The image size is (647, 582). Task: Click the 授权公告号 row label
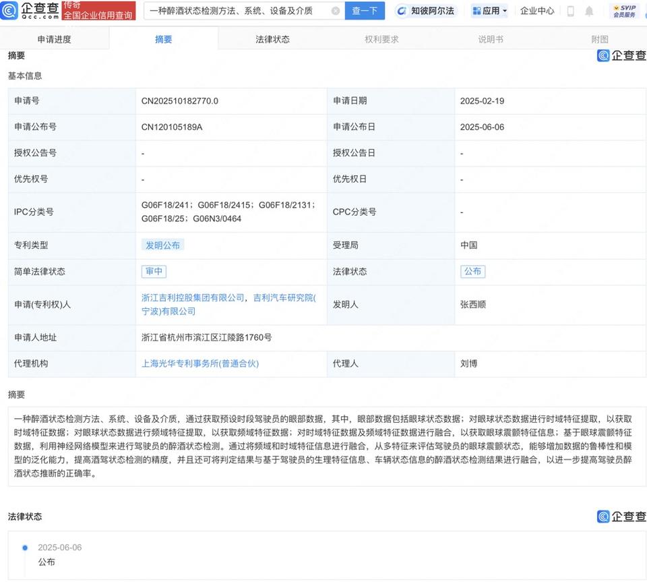(x=35, y=153)
